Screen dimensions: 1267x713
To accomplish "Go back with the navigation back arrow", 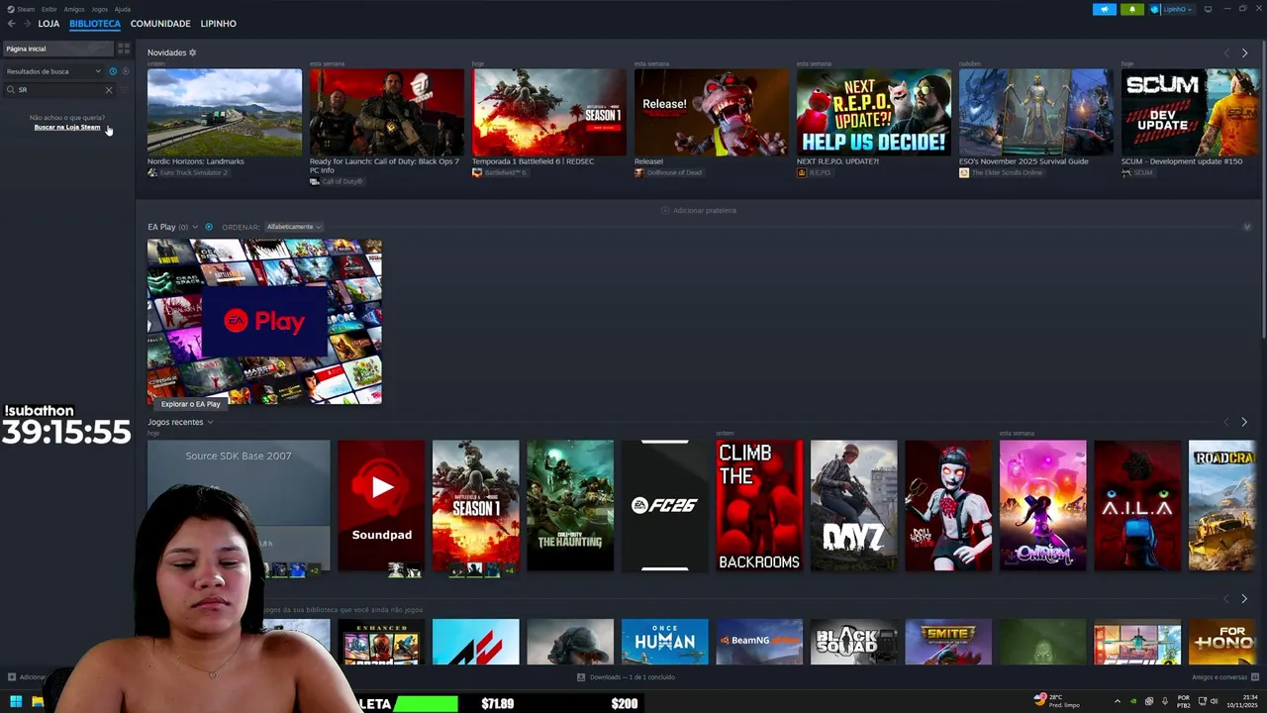I will pyautogui.click(x=12, y=24).
